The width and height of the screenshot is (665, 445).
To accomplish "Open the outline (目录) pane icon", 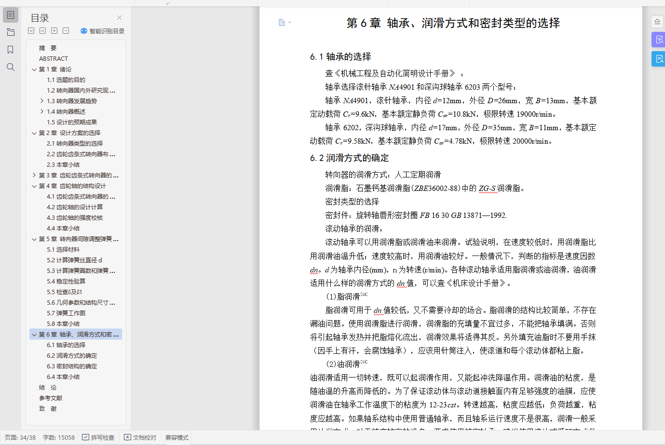I will [11, 15].
